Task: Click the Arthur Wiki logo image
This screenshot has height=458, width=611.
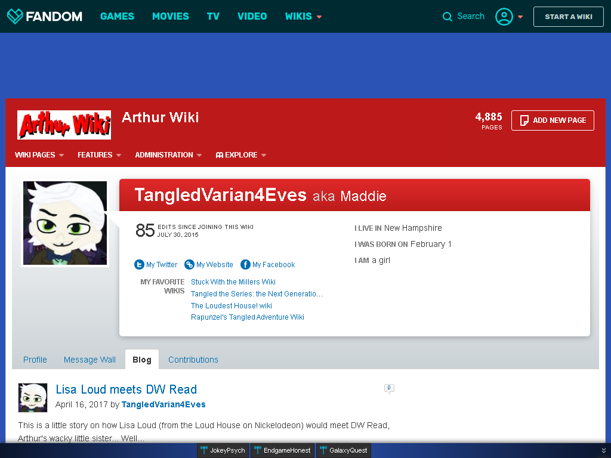Action: click(64, 125)
